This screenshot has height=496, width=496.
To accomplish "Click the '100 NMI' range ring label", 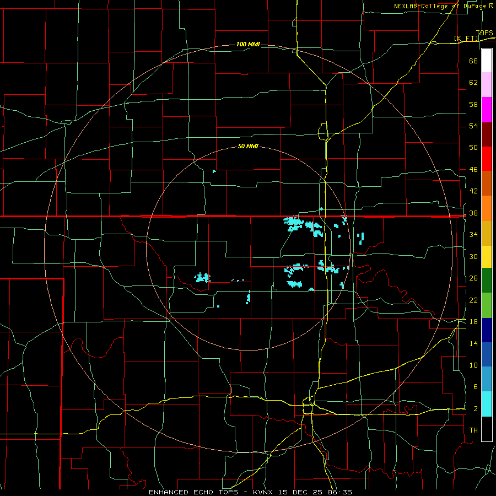I will (x=248, y=44).
